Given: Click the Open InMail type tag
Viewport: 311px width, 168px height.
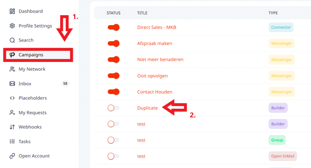Looking at the screenshot, I should [x=282, y=156].
